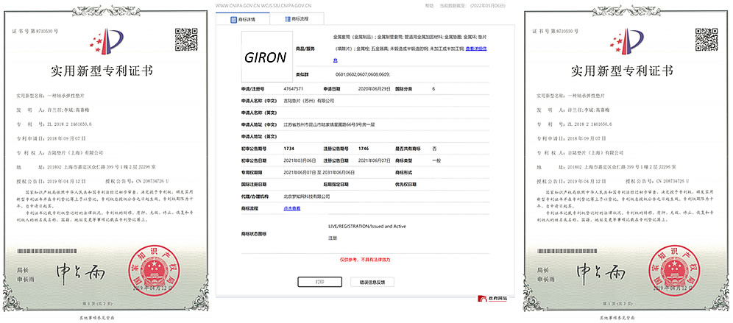Click registration number 47647571

tap(294, 88)
